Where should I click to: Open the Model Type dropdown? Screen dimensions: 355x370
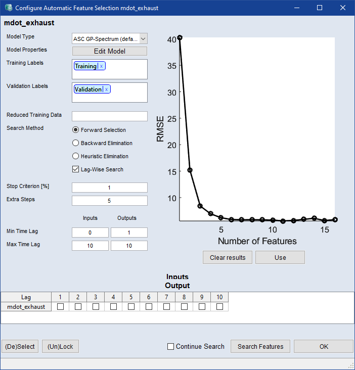[x=143, y=39]
